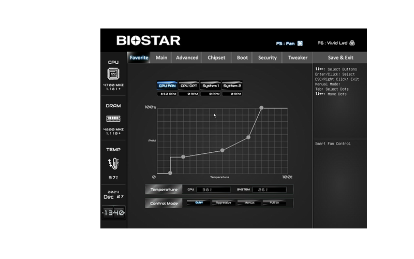Click the CPU chip icon in sidebar
Image resolution: width=414 pixels, height=259 pixels.
113,74
